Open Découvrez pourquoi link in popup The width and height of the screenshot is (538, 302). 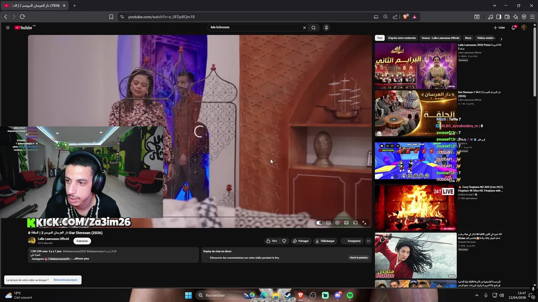tap(65, 280)
